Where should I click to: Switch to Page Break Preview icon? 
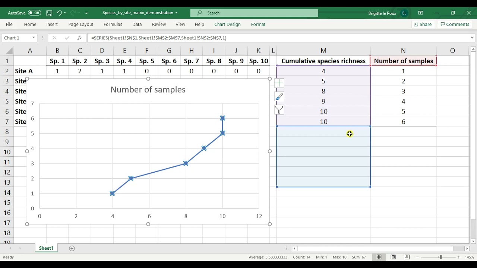(x=407, y=257)
